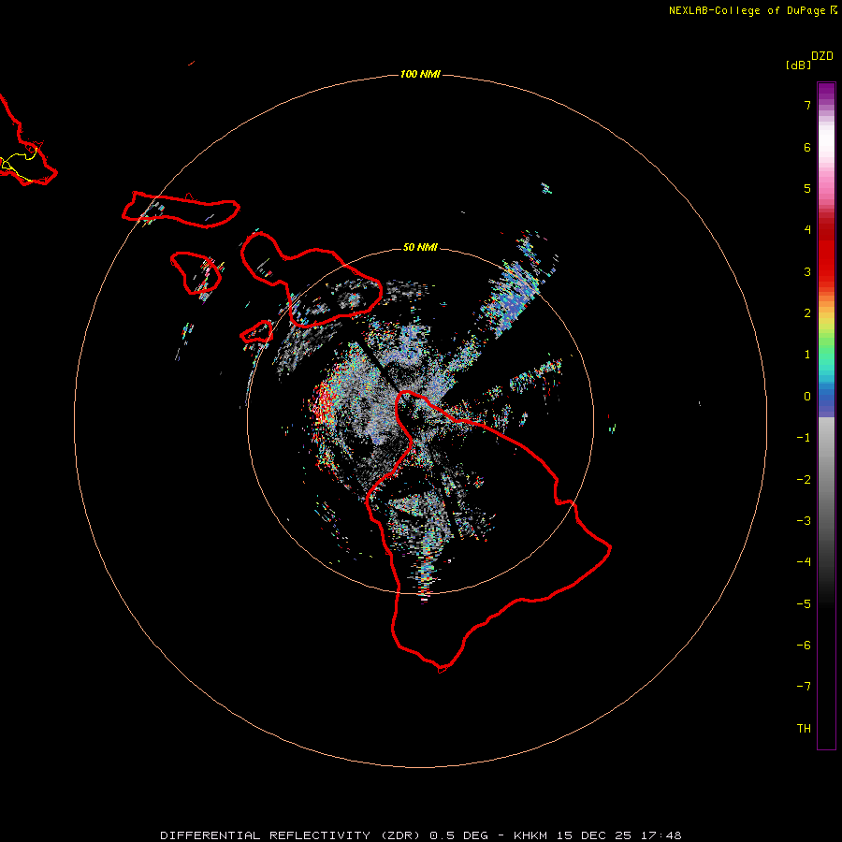The image size is (842, 842).
Task: Click the -7 value on the color scale
Action: coord(804,687)
